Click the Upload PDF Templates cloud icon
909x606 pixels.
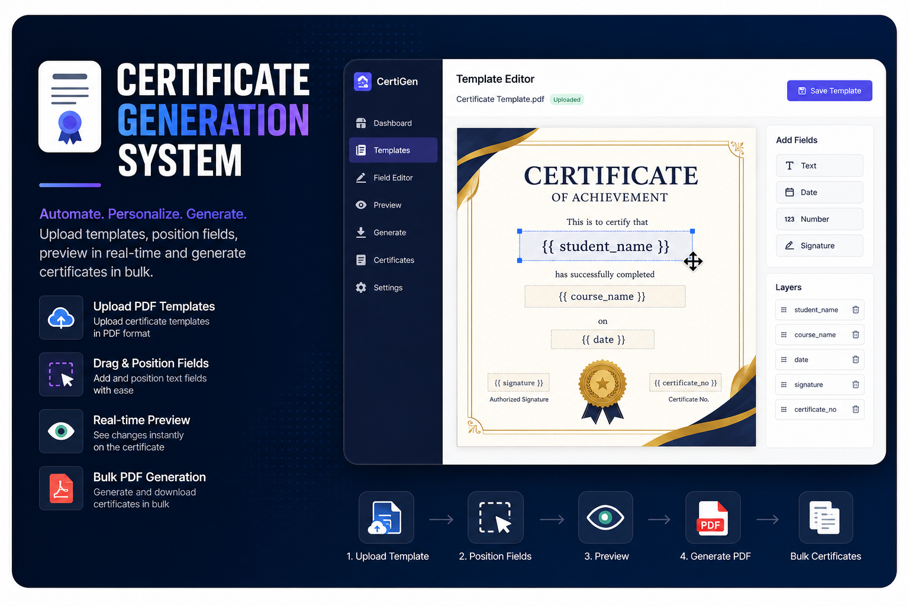(61, 318)
